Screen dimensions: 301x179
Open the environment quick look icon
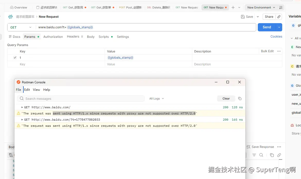point(281,7)
